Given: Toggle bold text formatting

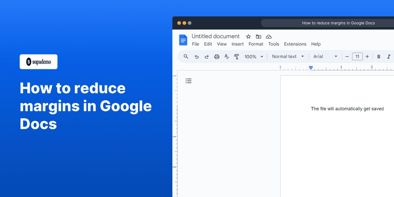Looking at the screenshot, I should click(x=379, y=56).
